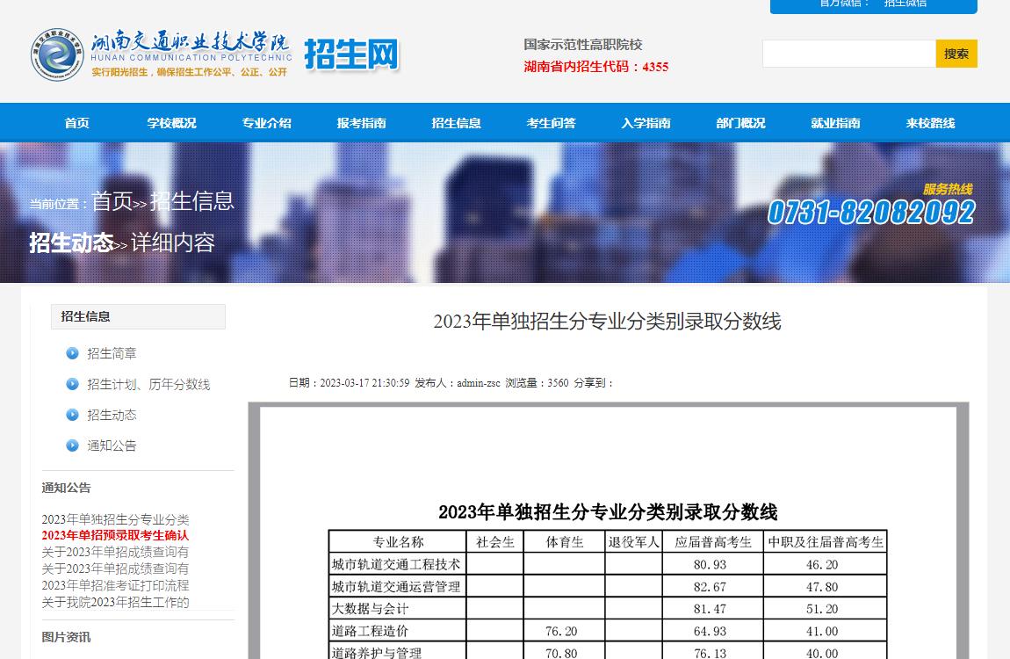Click the blue bullet icon beside 招生动态
Image resolution: width=1010 pixels, height=659 pixels.
[72, 415]
